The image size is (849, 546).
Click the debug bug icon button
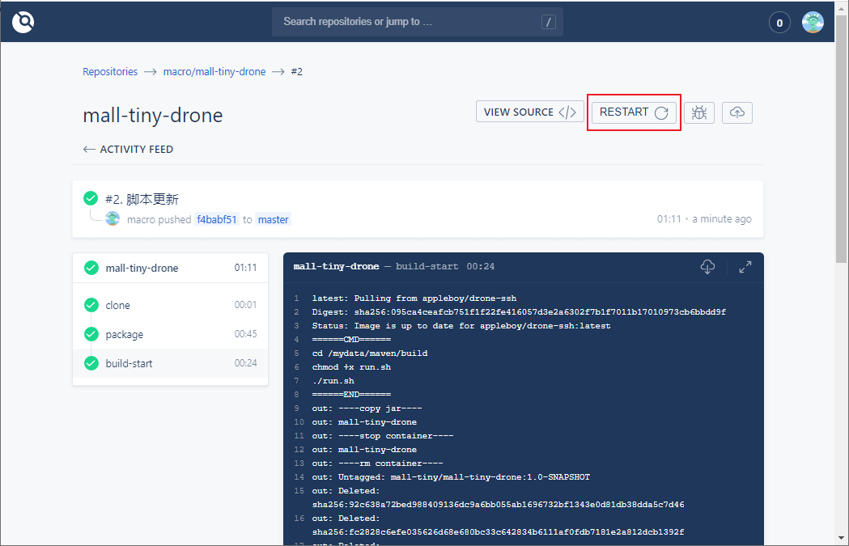point(699,112)
